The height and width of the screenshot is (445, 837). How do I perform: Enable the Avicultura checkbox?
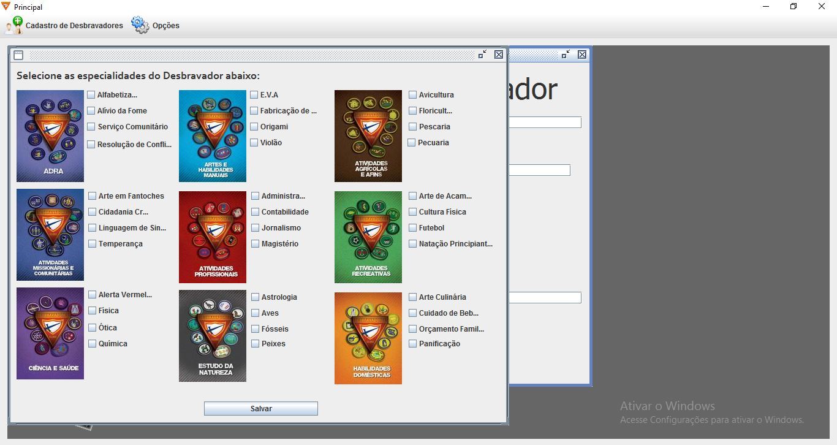click(413, 95)
